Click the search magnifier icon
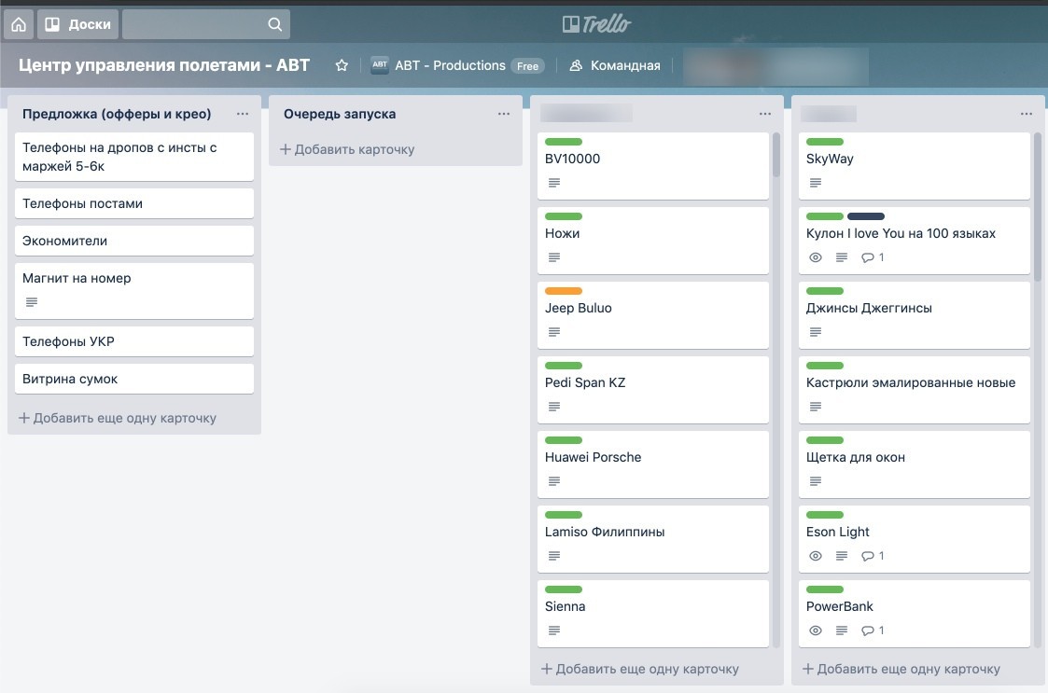 coord(274,24)
